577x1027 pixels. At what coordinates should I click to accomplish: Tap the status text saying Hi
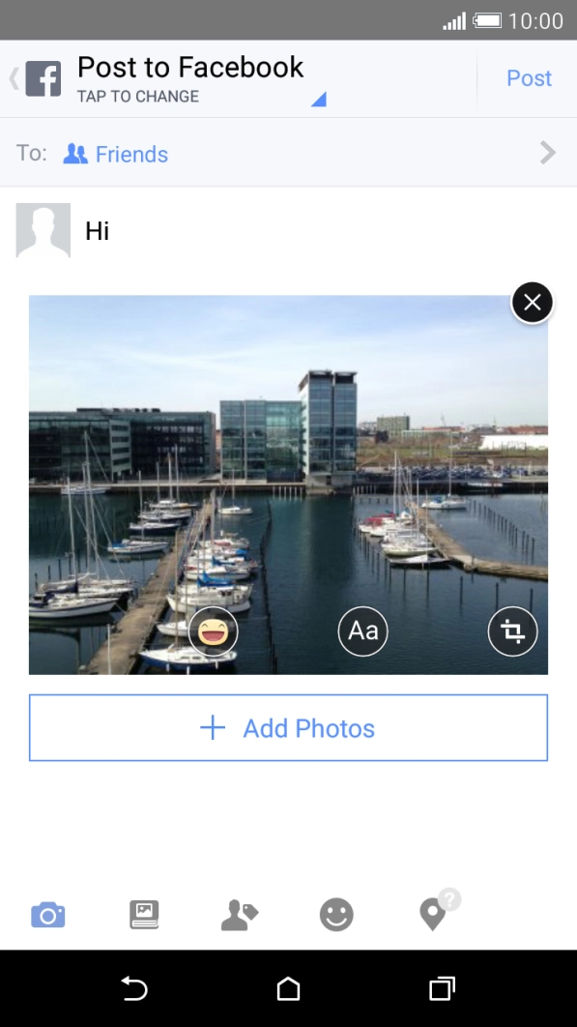click(x=98, y=231)
